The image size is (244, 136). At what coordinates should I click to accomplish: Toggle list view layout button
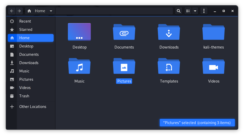[x=188, y=11]
